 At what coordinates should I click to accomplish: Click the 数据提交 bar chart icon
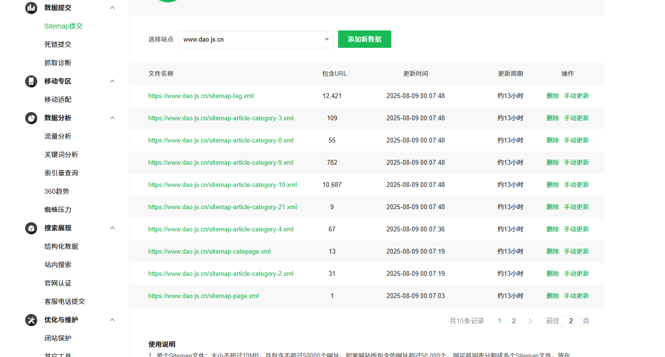(31, 7)
